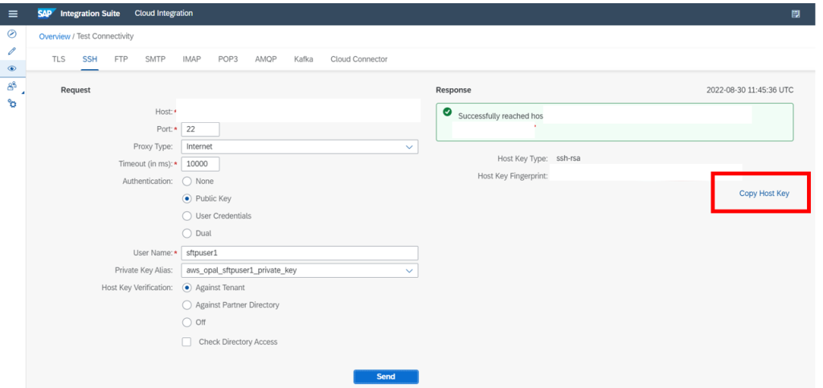The image size is (823, 388).
Task: Click the Request section heading
Action: tap(76, 90)
